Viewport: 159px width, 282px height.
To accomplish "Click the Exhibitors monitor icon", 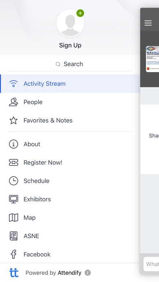I will [13, 199].
